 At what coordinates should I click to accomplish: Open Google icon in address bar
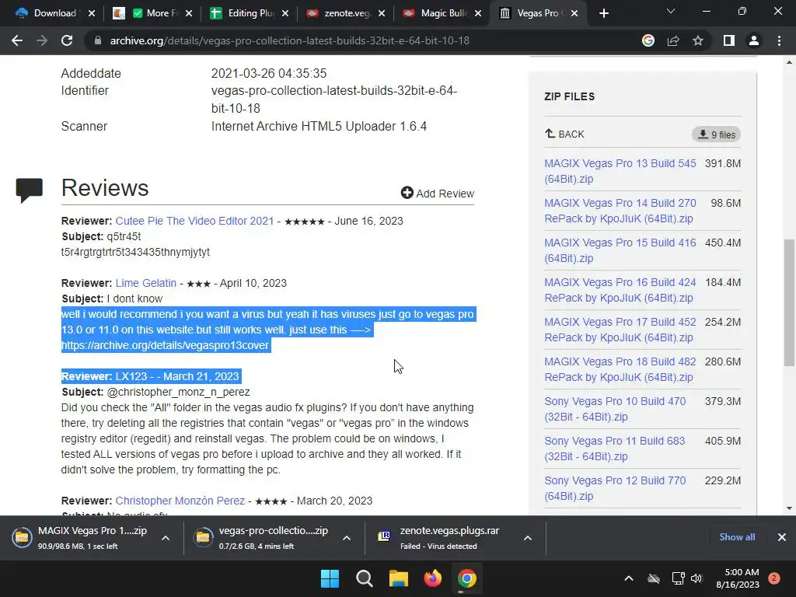648,40
